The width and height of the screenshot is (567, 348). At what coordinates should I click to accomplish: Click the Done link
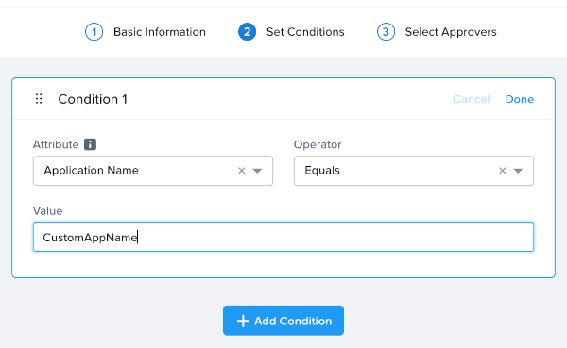coord(519,99)
